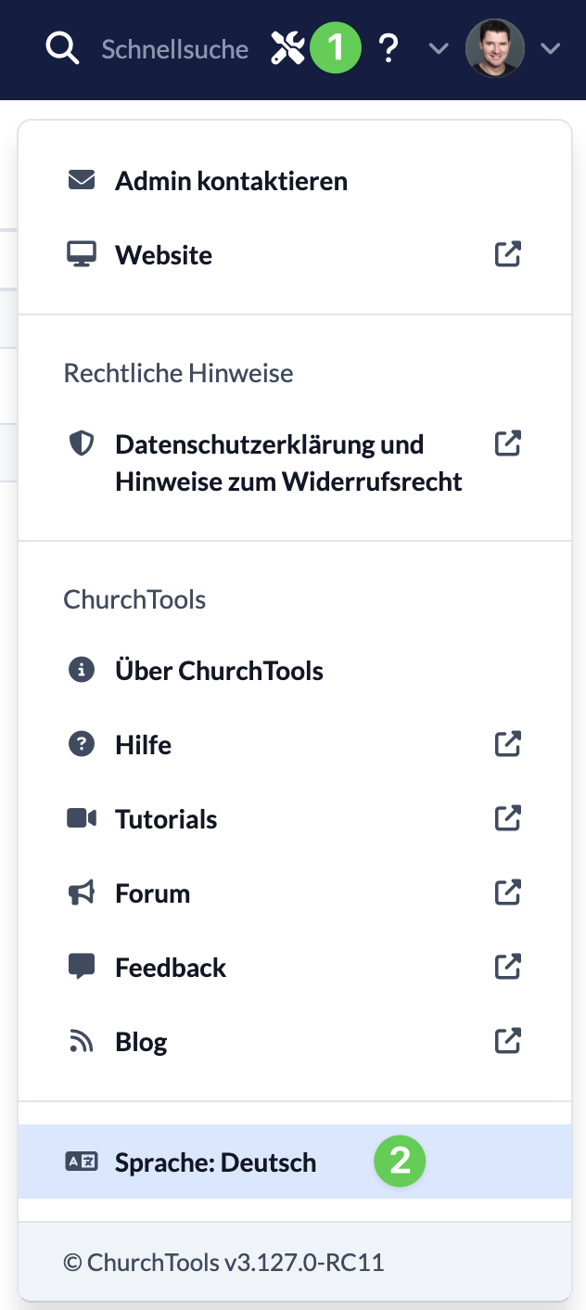Screen dimensions: 586x1310
Task: Change language via Sprache: Deutsch
Action: point(295,1162)
